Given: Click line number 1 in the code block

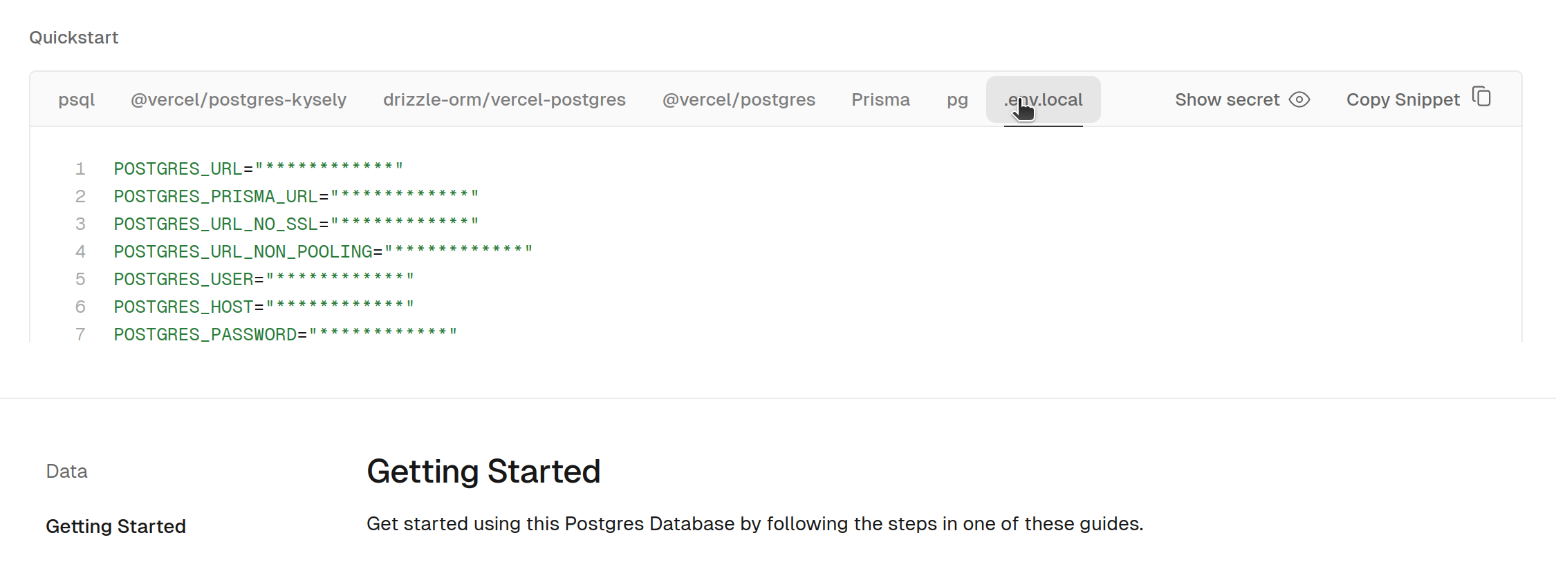Looking at the screenshot, I should [x=80, y=168].
